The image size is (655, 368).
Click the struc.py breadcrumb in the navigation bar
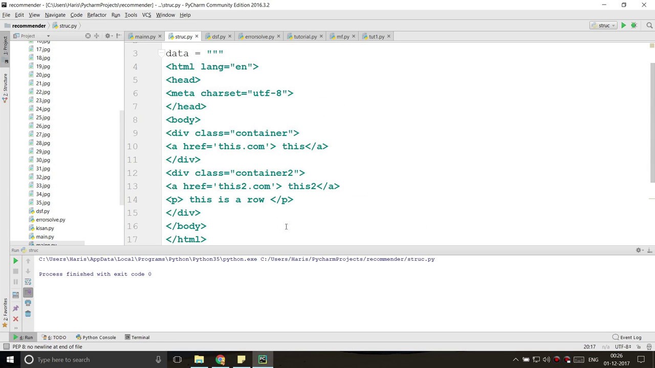[x=64, y=26]
